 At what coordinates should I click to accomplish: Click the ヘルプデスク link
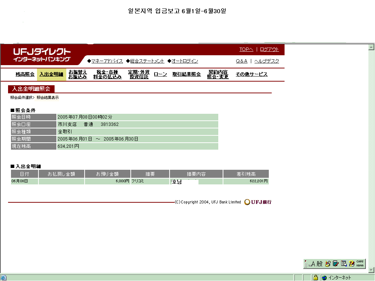click(x=267, y=61)
